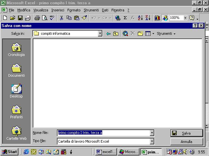Open Print Preview icon

click(45, 18)
